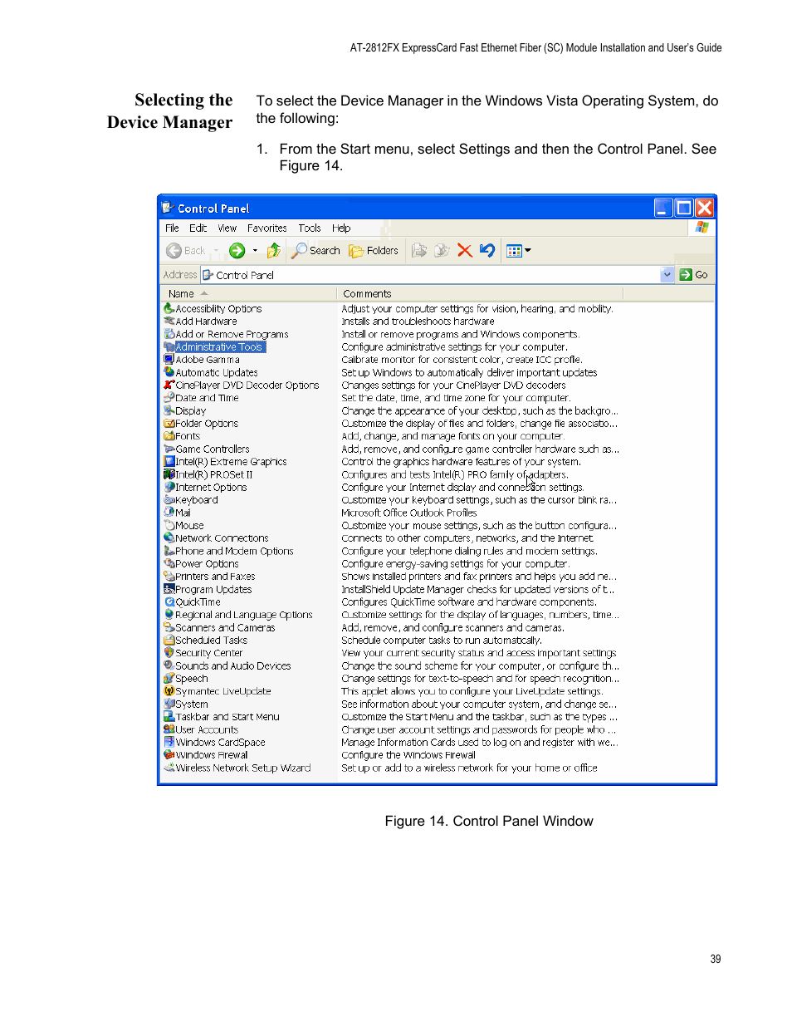Click the Copy To toolbar icon

[x=442, y=251]
